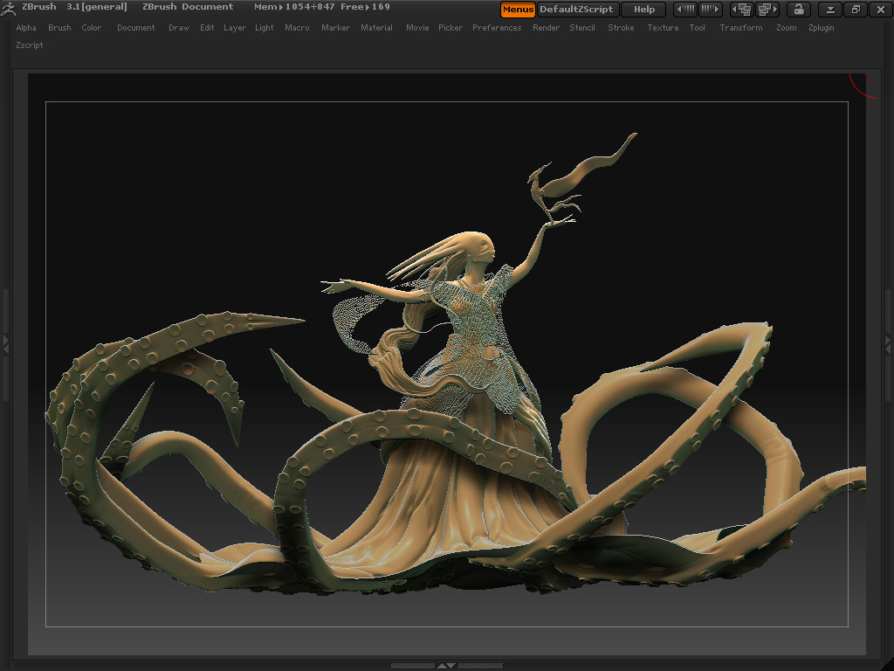
Task: Open the Color menu
Action: coord(92,28)
